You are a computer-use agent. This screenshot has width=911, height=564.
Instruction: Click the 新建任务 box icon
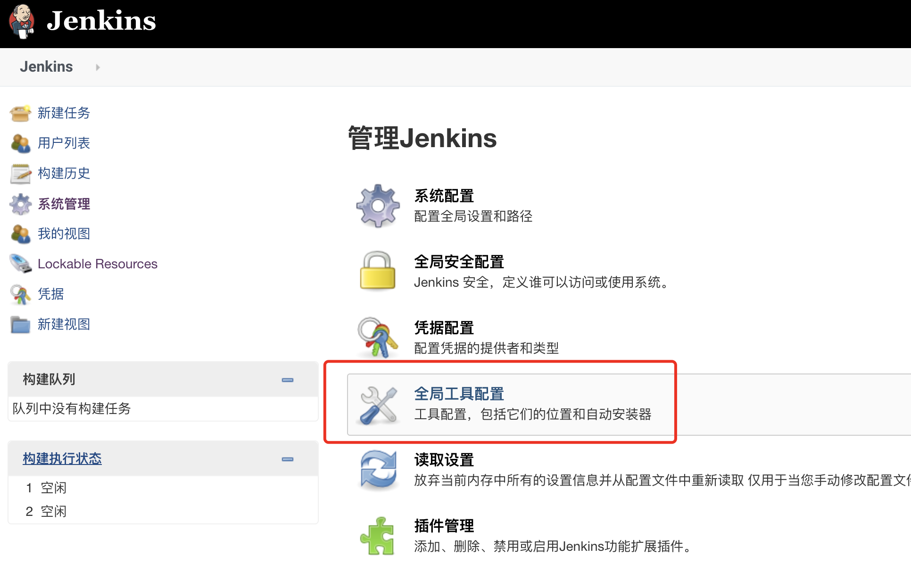[x=20, y=113]
